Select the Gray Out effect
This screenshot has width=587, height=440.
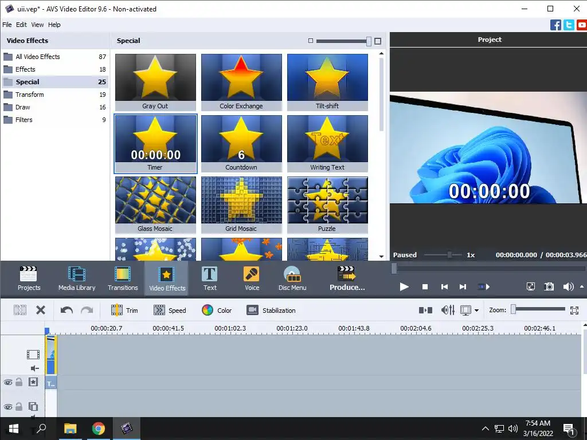click(x=155, y=82)
